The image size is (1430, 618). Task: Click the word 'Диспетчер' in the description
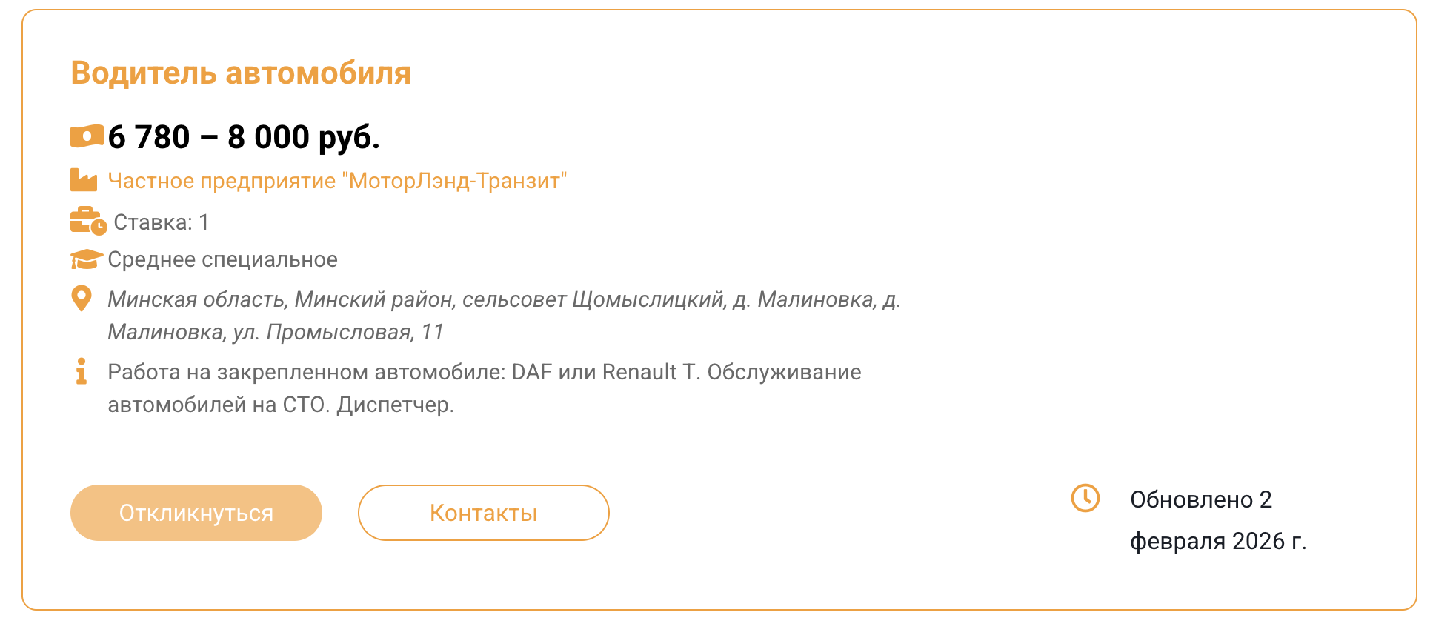(394, 405)
